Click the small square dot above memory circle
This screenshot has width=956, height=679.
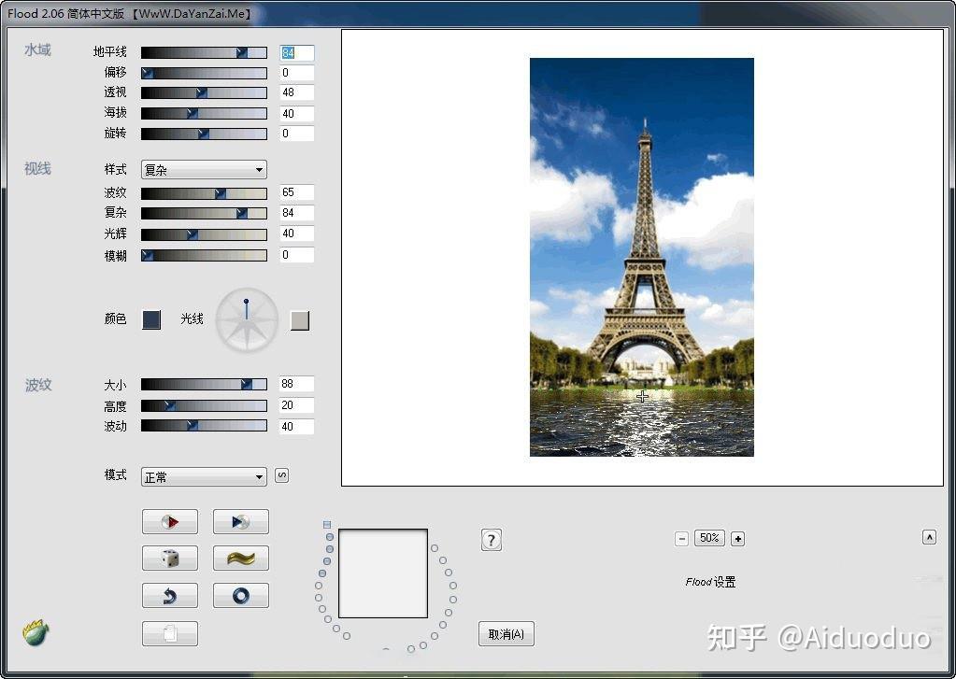(326, 525)
